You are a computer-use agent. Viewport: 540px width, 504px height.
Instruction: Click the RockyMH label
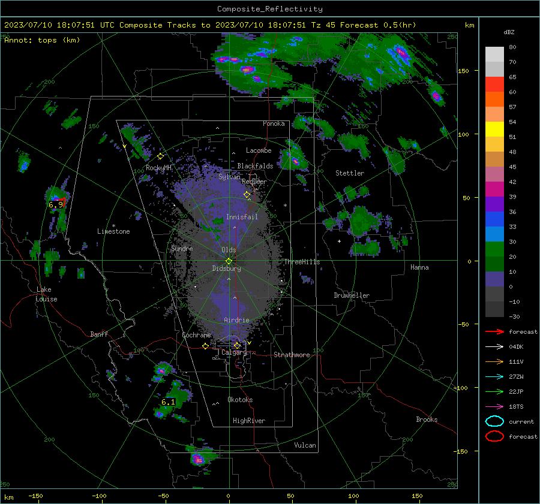point(158,168)
